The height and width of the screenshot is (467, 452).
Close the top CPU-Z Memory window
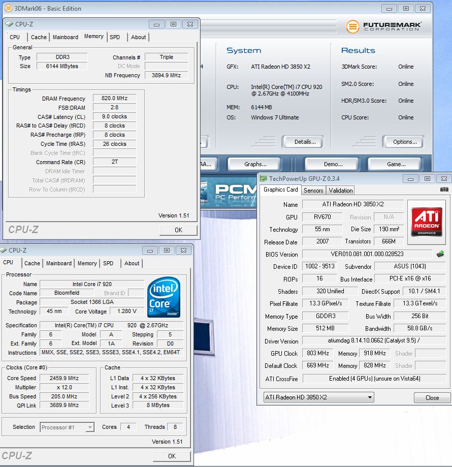(x=190, y=24)
